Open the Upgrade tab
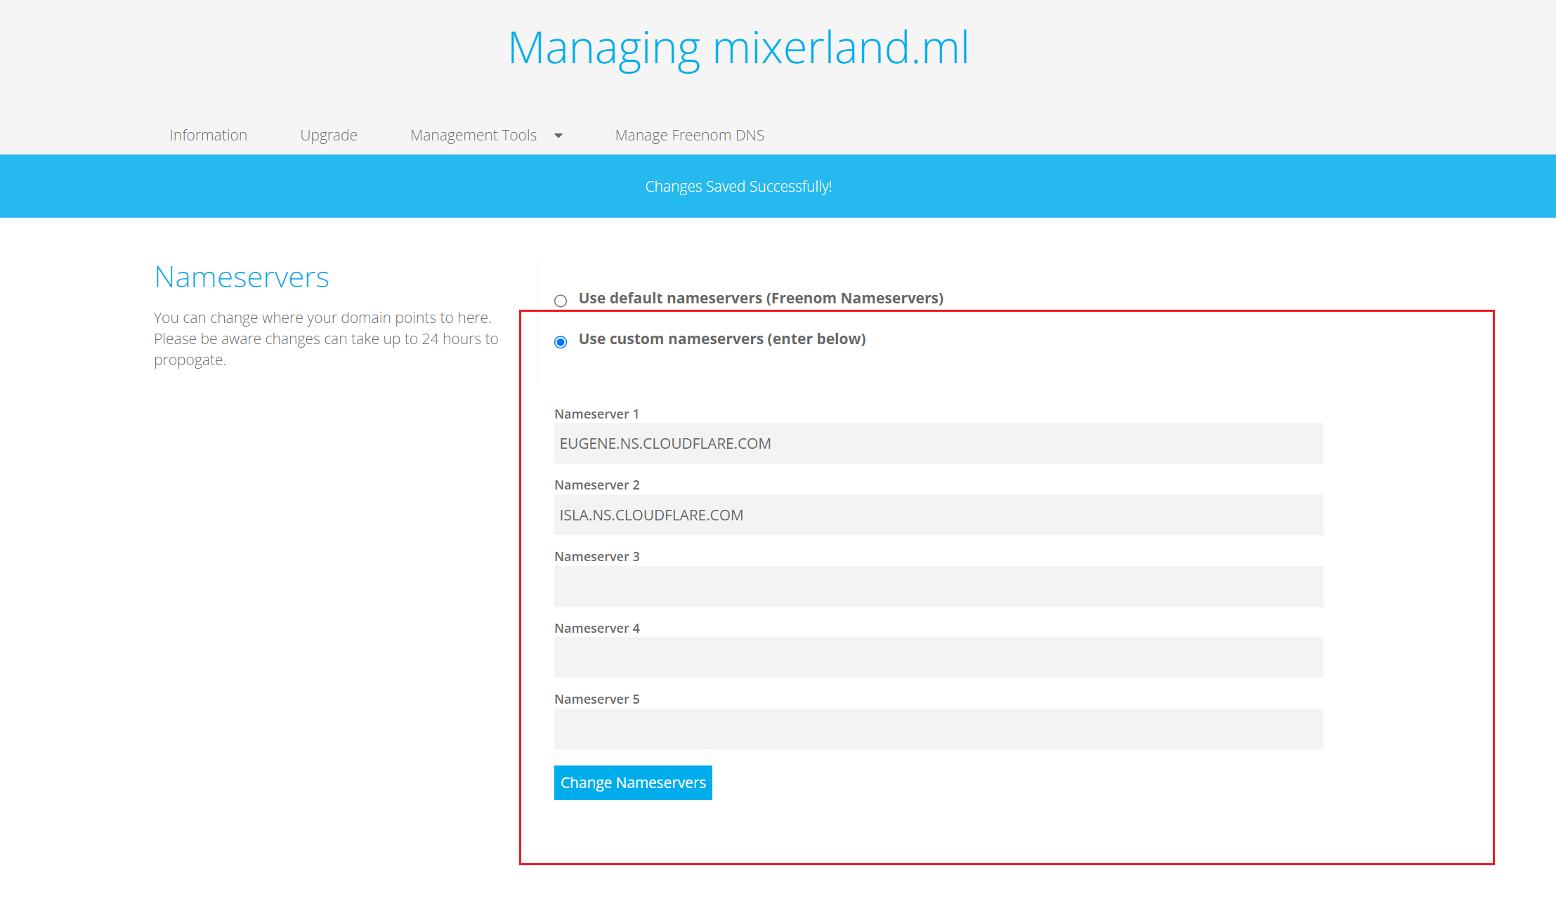 (x=329, y=135)
